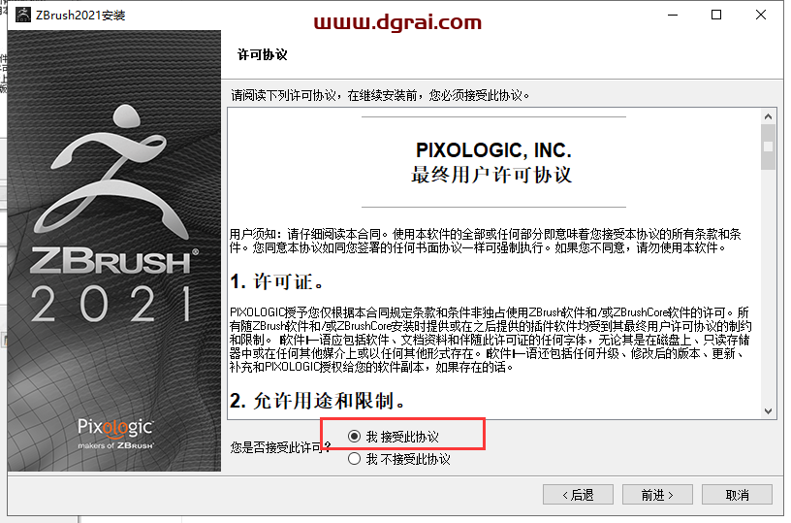Click the ZBrush installer title bar icon
The image size is (791, 523).
click(x=23, y=16)
